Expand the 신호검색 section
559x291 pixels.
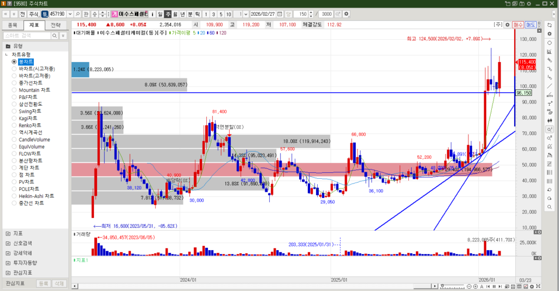8,243
